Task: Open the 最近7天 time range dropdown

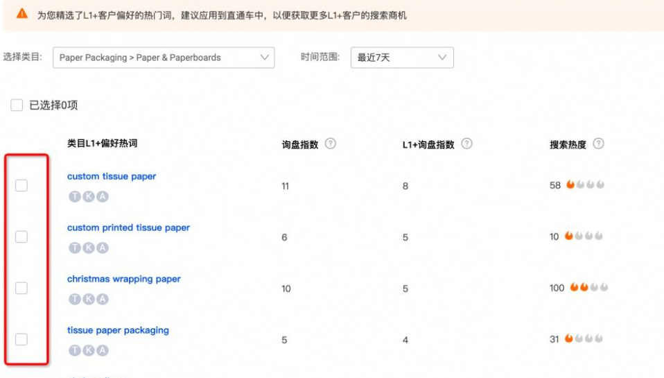Action: 402,58
